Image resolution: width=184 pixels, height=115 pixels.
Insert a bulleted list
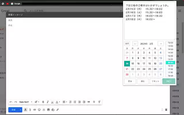[x=75, y=102]
